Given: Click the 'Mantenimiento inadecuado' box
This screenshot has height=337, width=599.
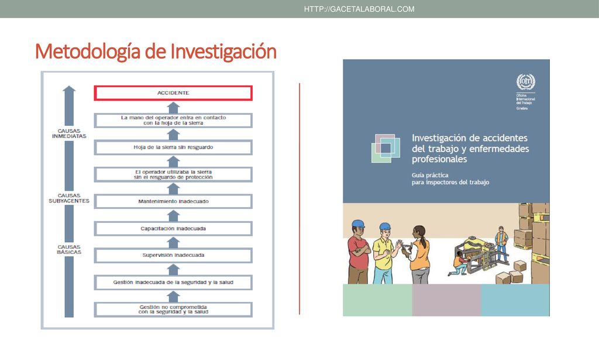Looking at the screenshot, I should click(x=173, y=201).
